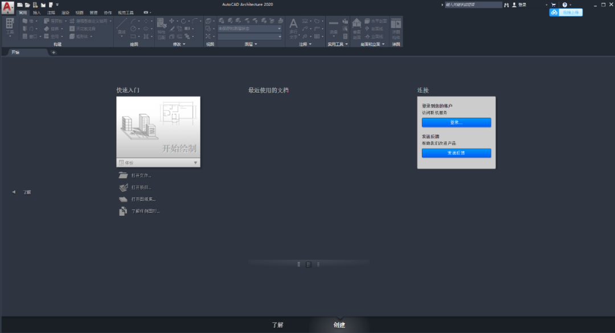Click the blue cloud upload button
Screen dimensions: 615x333
(566, 13)
